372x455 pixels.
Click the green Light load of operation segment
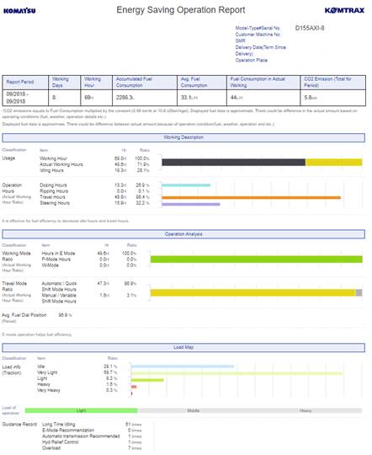tap(81, 410)
